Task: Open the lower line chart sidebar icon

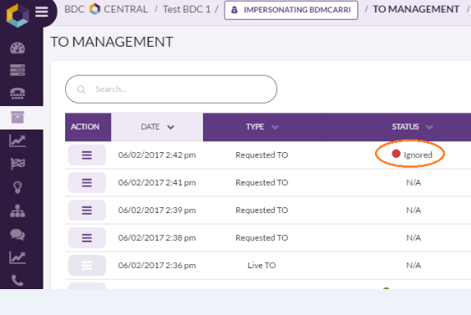Action: coord(18,257)
